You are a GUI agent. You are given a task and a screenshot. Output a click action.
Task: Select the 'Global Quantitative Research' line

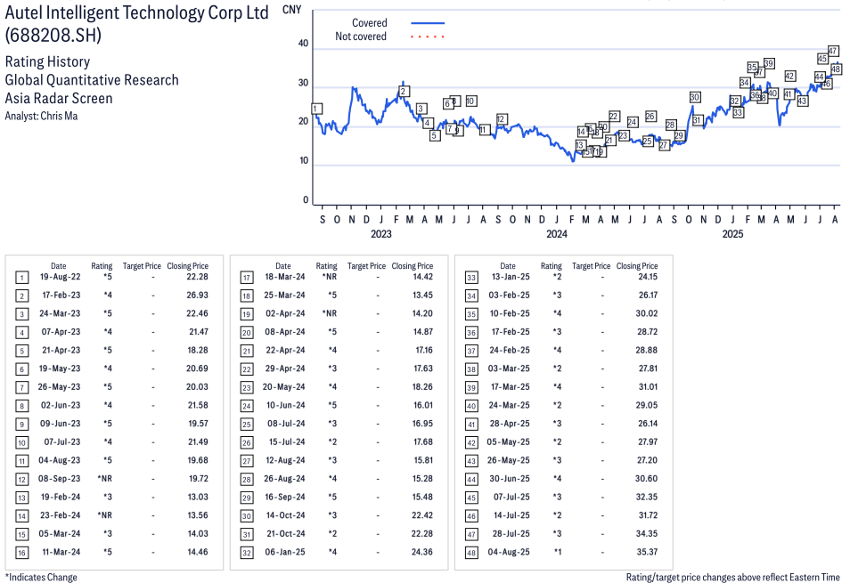tap(92, 80)
